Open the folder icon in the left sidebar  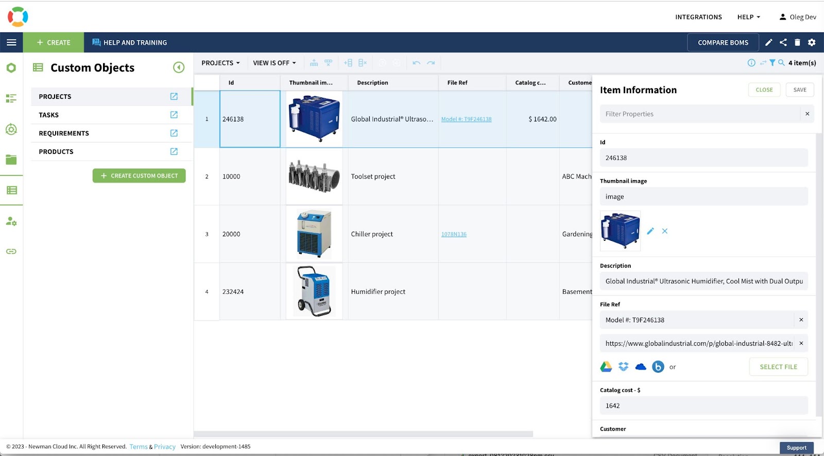click(11, 160)
